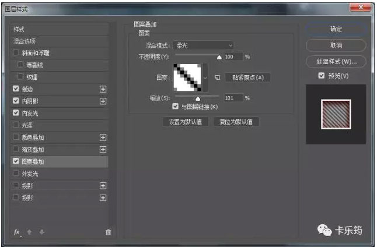This screenshot has width=377, height=247.
Task: Uncheck the 描边 effect checkbox
Action: pyautogui.click(x=16, y=89)
